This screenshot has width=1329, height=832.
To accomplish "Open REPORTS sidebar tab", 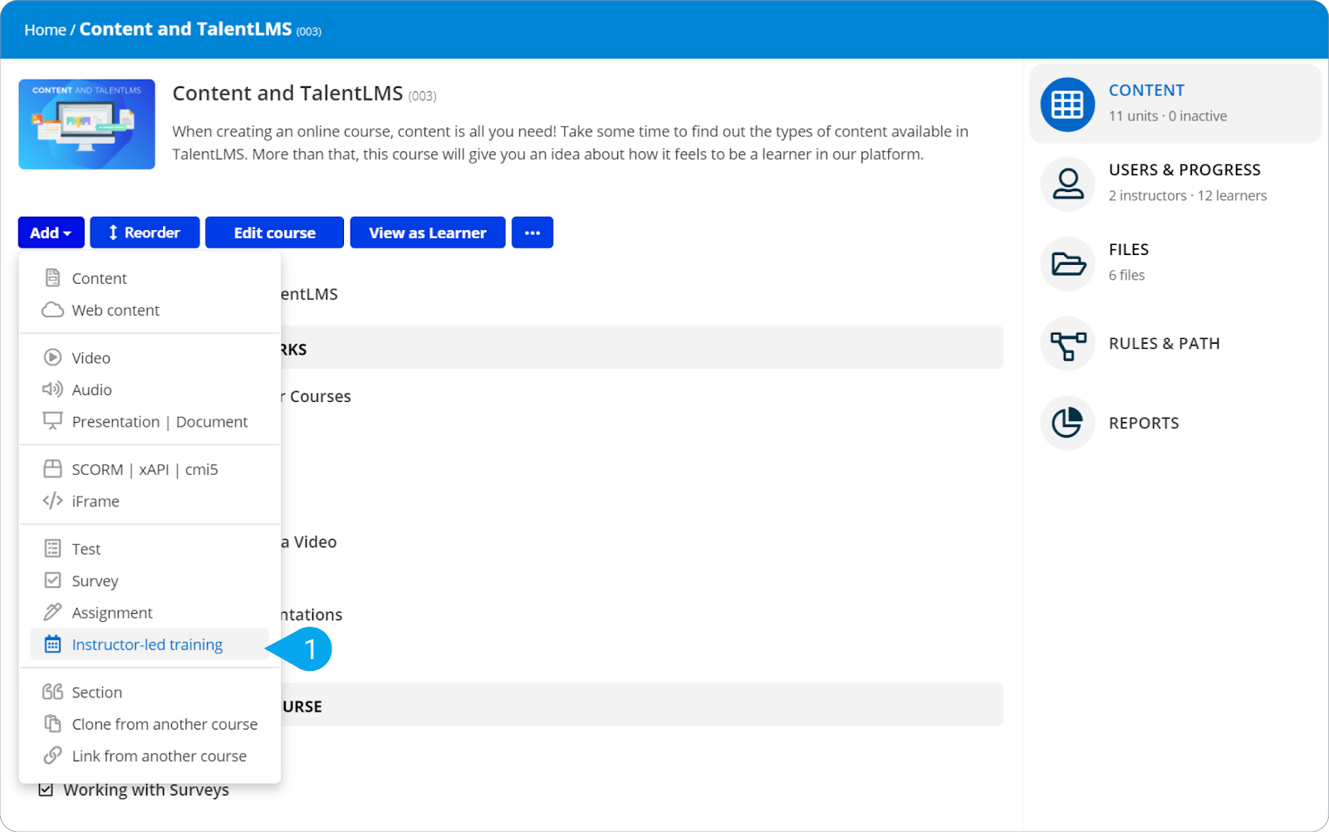I will click(x=1175, y=423).
